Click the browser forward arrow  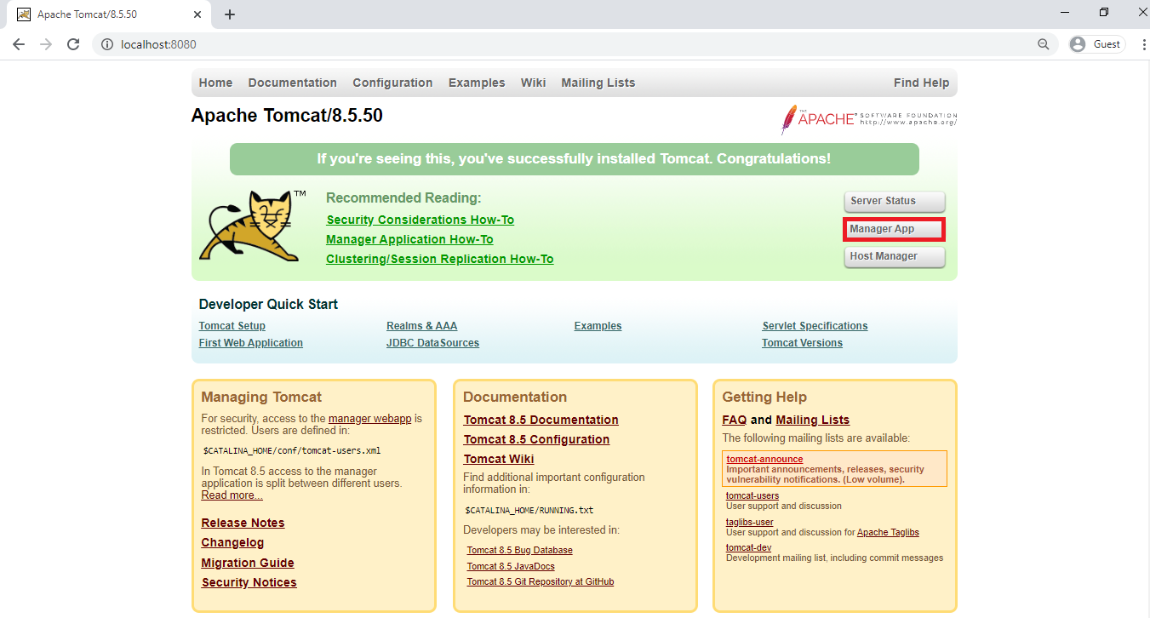[x=46, y=44]
